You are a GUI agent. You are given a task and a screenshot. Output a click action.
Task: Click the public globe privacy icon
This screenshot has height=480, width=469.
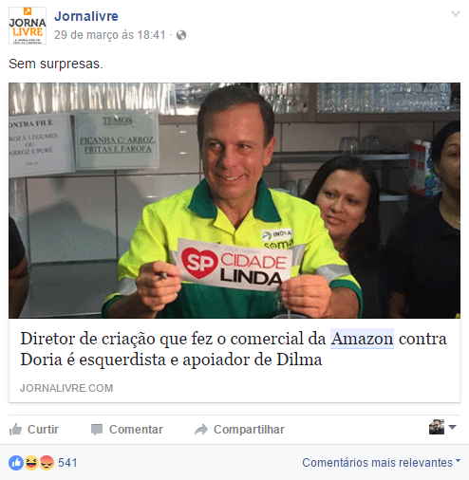(181, 35)
